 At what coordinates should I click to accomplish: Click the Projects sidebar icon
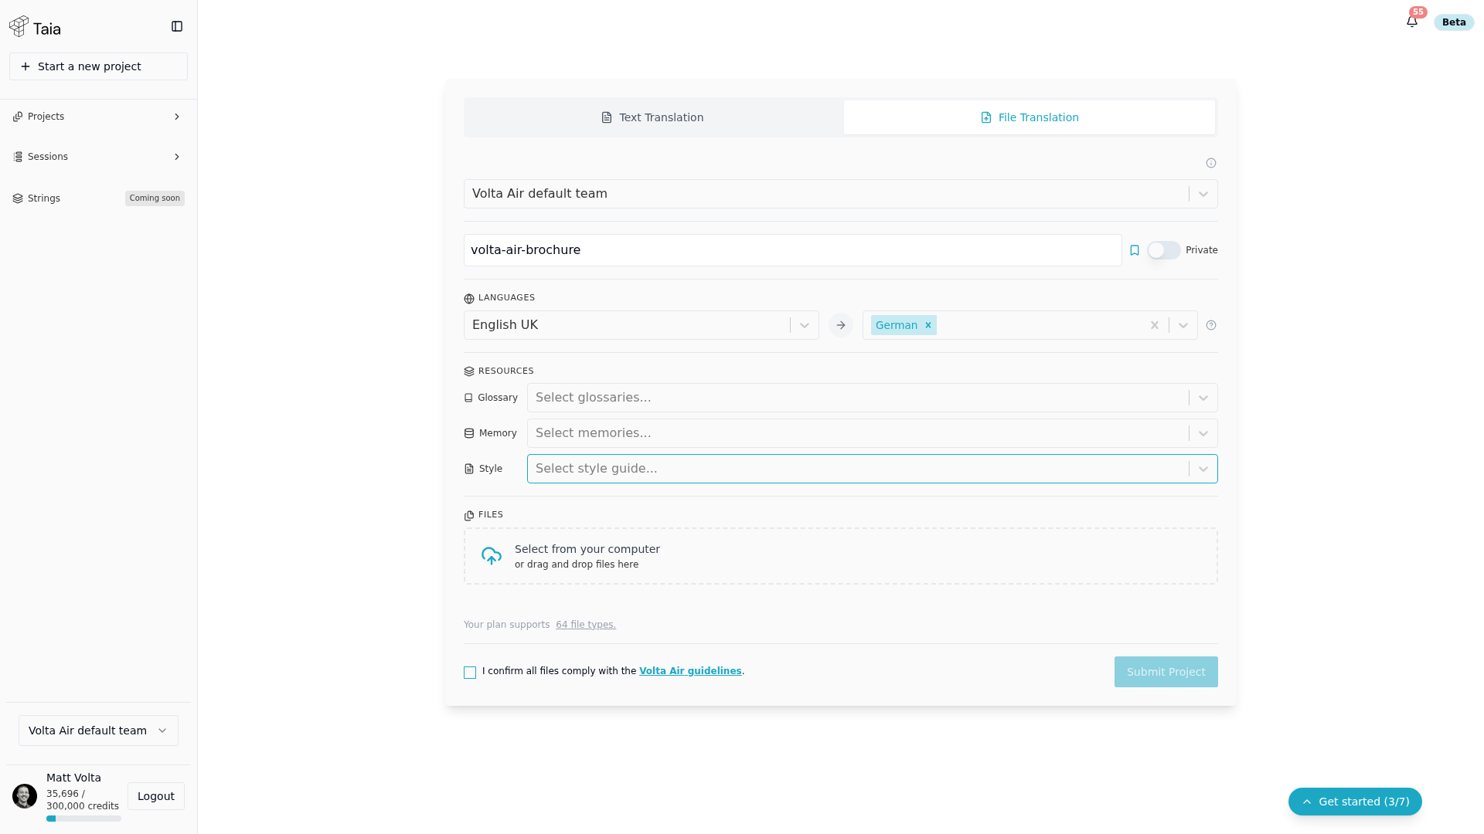(x=18, y=117)
